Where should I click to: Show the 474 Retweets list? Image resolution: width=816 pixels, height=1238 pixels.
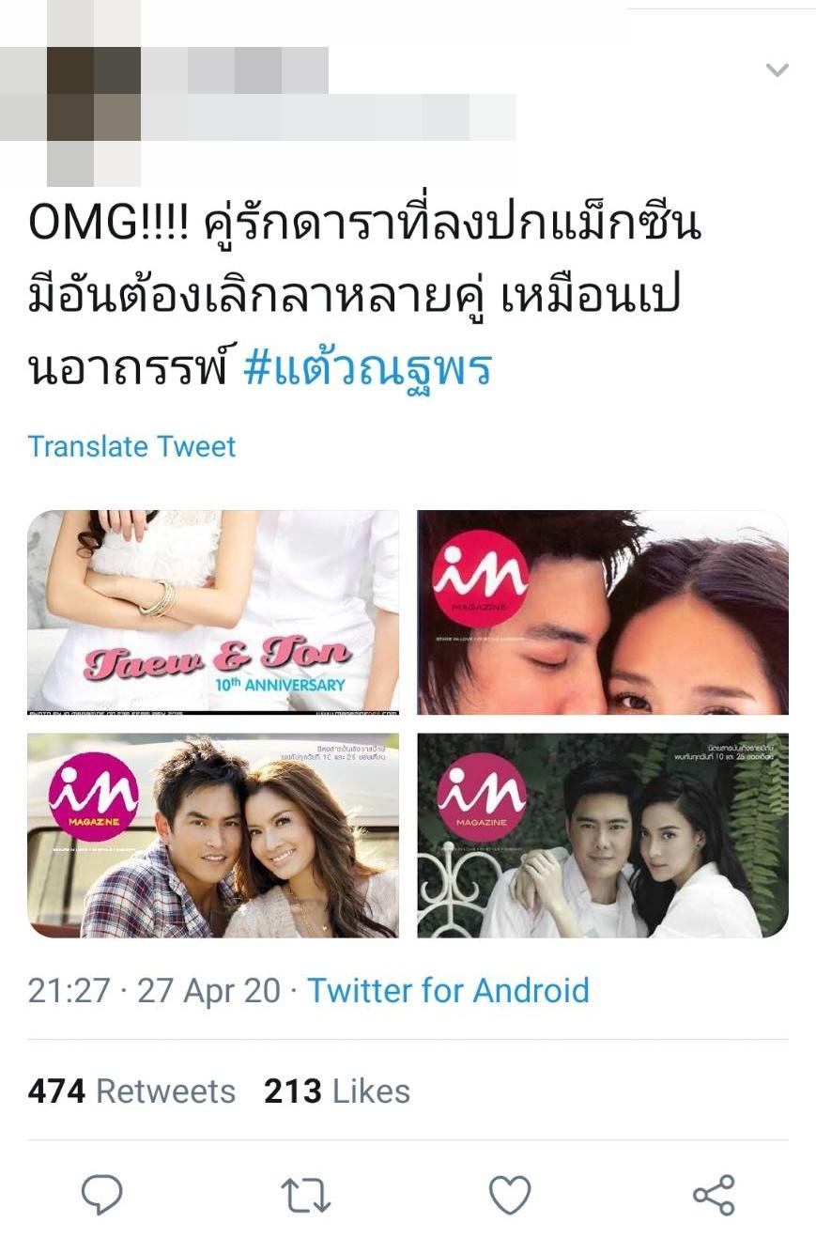point(131,1091)
